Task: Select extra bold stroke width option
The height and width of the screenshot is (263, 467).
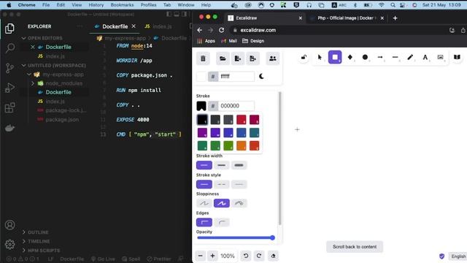Action: pyautogui.click(x=239, y=165)
